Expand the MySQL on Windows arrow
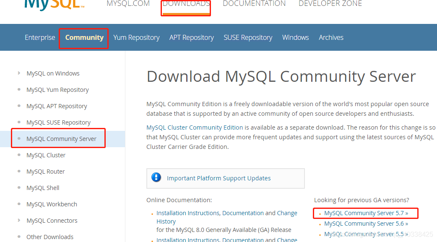 tap(19, 73)
